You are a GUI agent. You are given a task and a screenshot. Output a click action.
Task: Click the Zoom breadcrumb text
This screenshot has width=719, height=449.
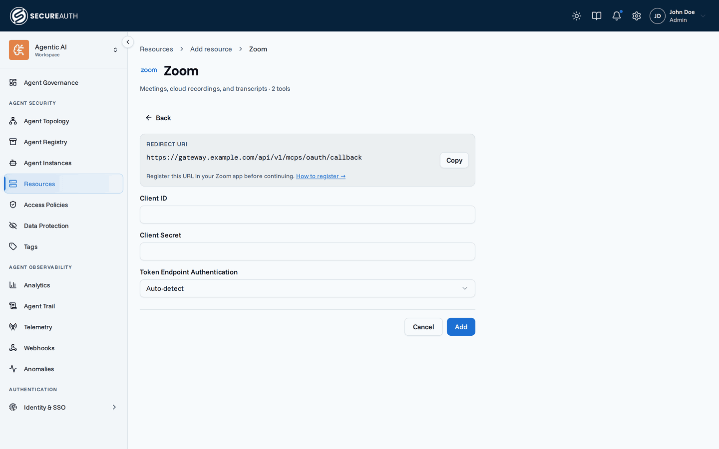pyautogui.click(x=258, y=49)
